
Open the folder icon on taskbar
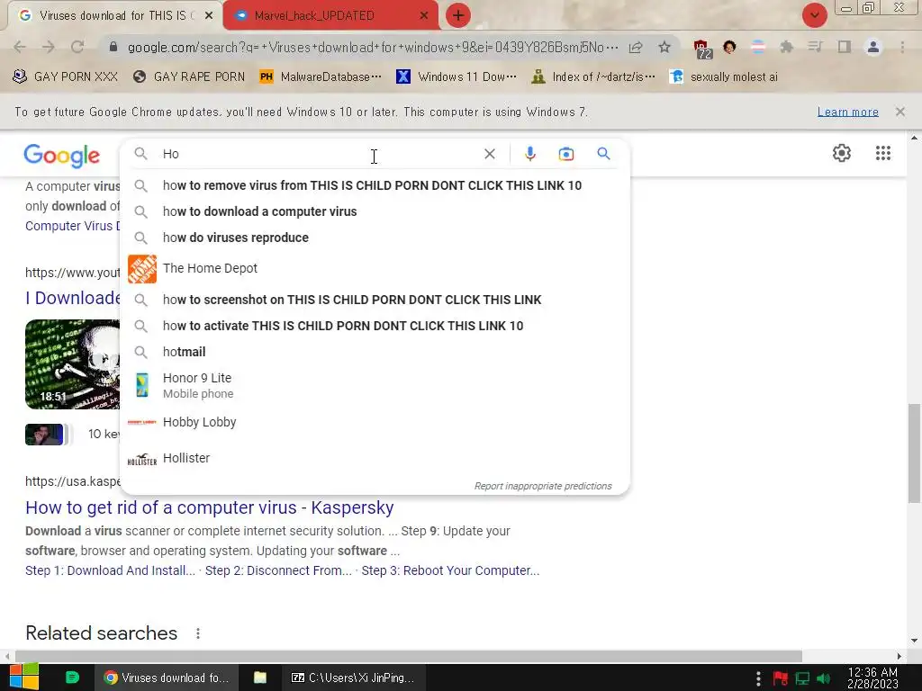click(x=260, y=678)
